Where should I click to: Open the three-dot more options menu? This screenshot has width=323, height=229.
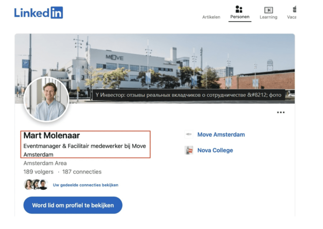(280, 112)
